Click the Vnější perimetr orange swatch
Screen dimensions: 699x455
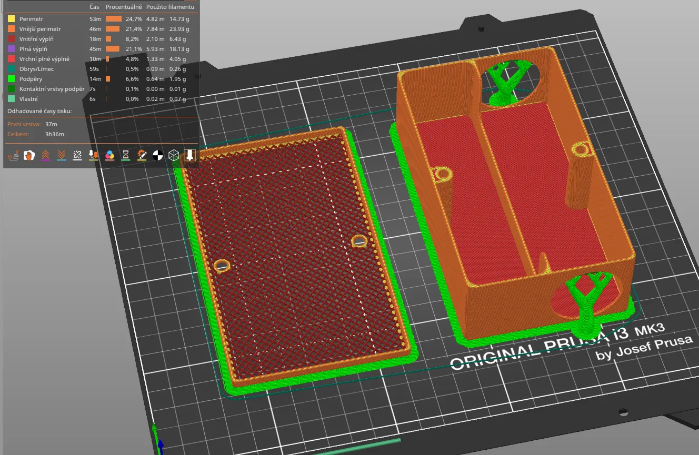coord(11,29)
